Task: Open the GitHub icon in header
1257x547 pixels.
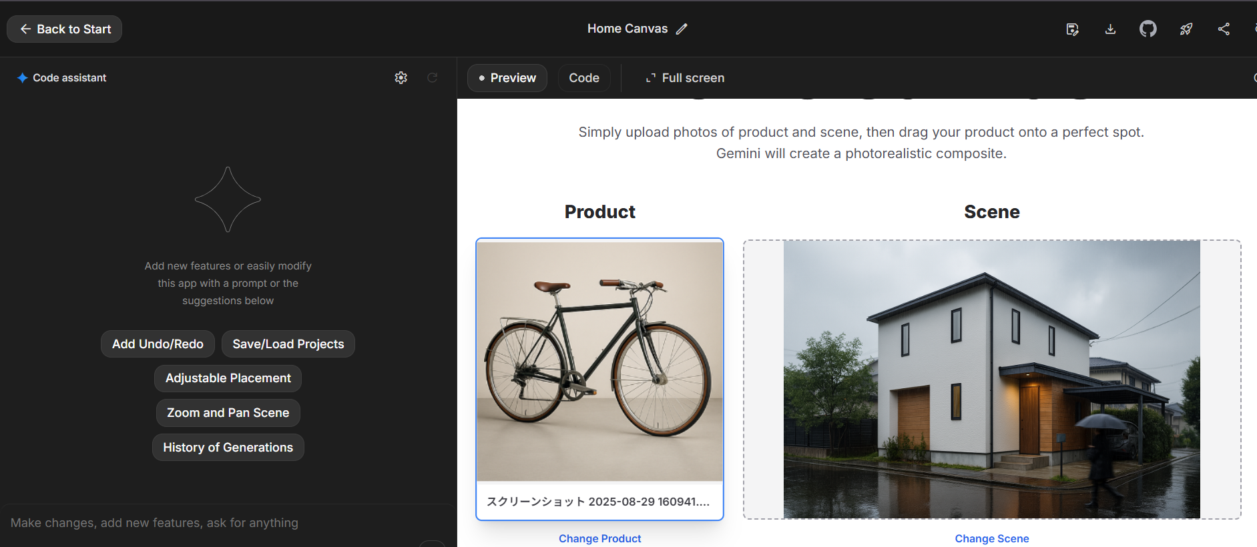Action: coord(1148,29)
